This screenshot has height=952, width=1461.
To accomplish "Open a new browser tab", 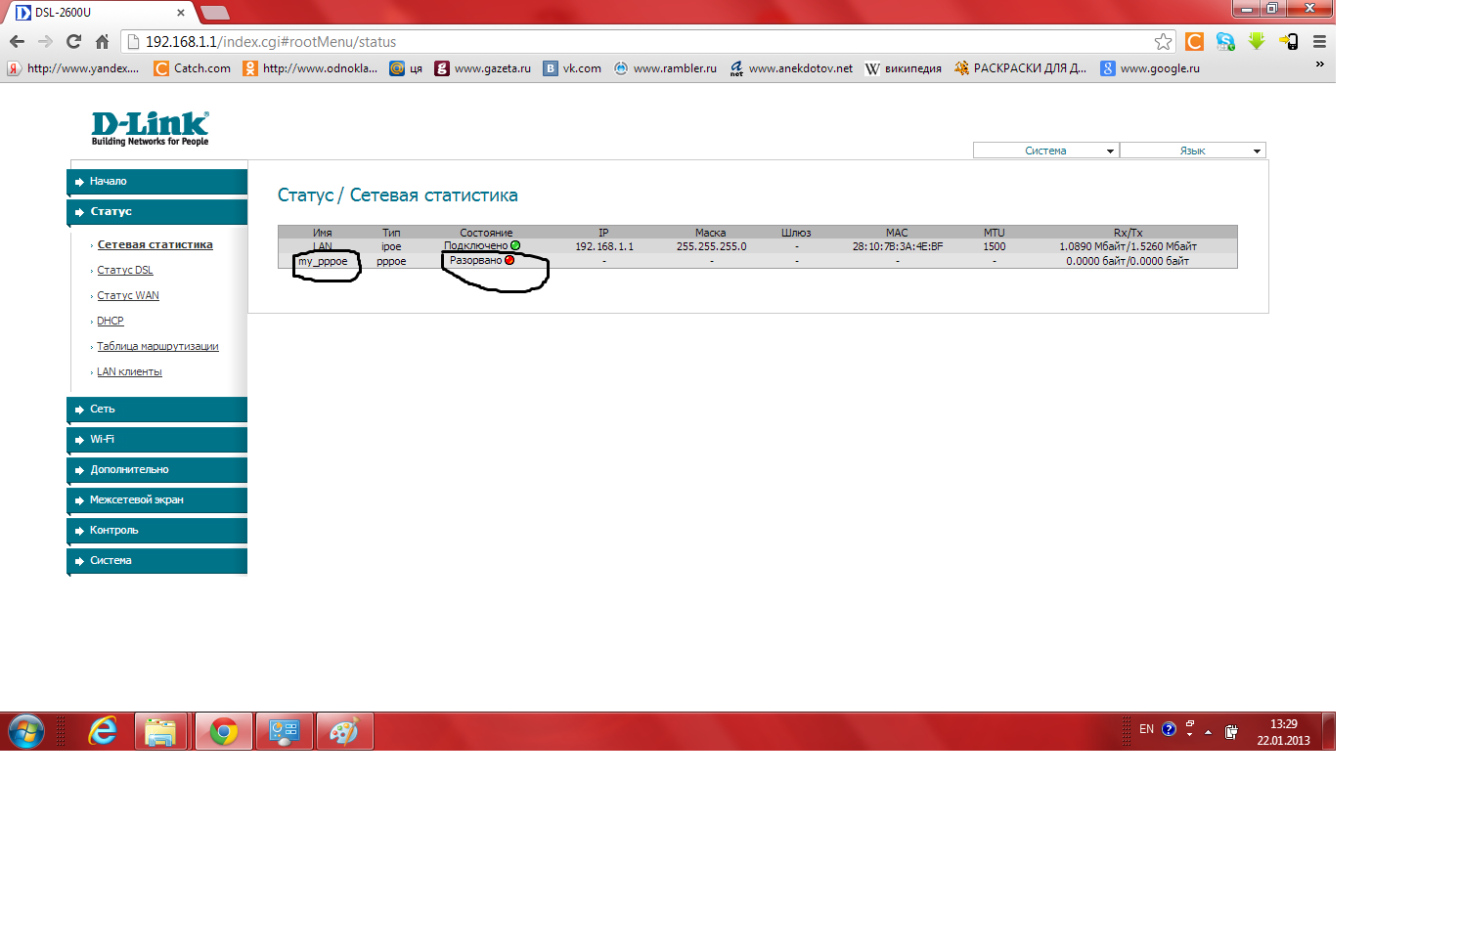I will coord(214,13).
